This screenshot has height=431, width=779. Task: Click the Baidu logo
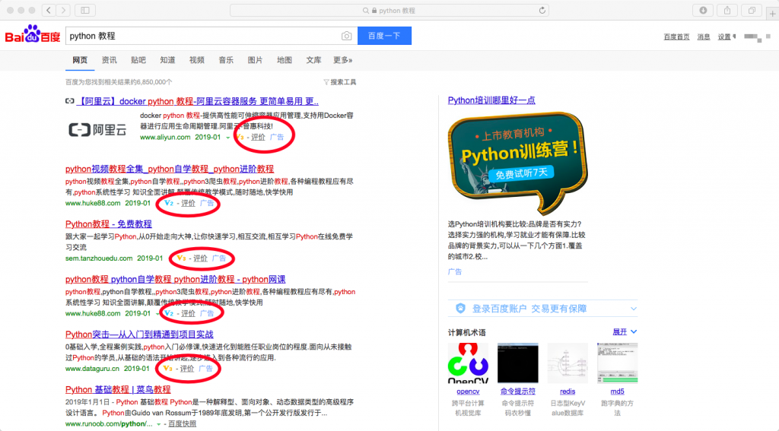32,36
